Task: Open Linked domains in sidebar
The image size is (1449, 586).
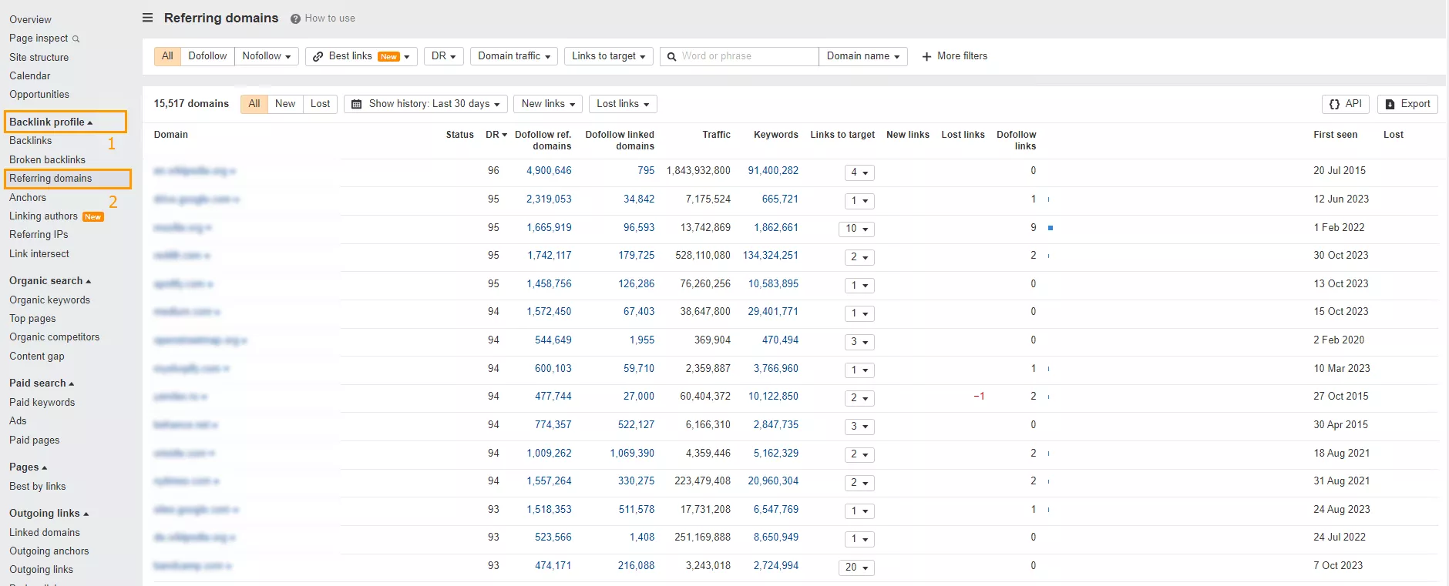Action: click(x=45, y=533)
